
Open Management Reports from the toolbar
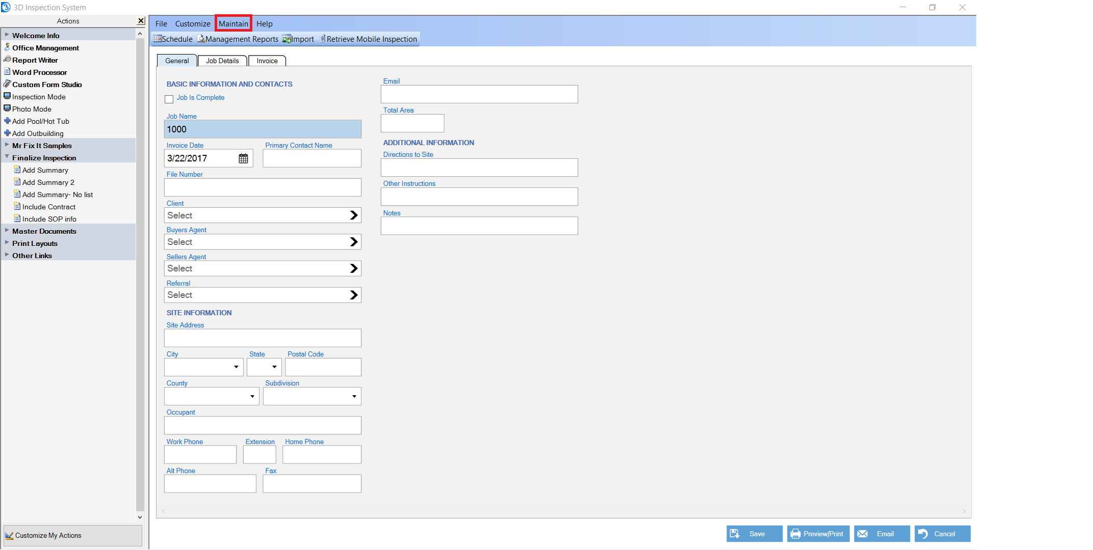238,39
